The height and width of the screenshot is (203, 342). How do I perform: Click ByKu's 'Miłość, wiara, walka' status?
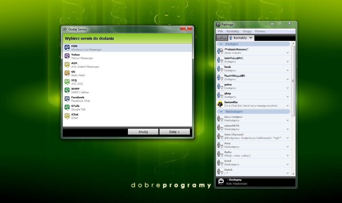[x=237, y=156]
